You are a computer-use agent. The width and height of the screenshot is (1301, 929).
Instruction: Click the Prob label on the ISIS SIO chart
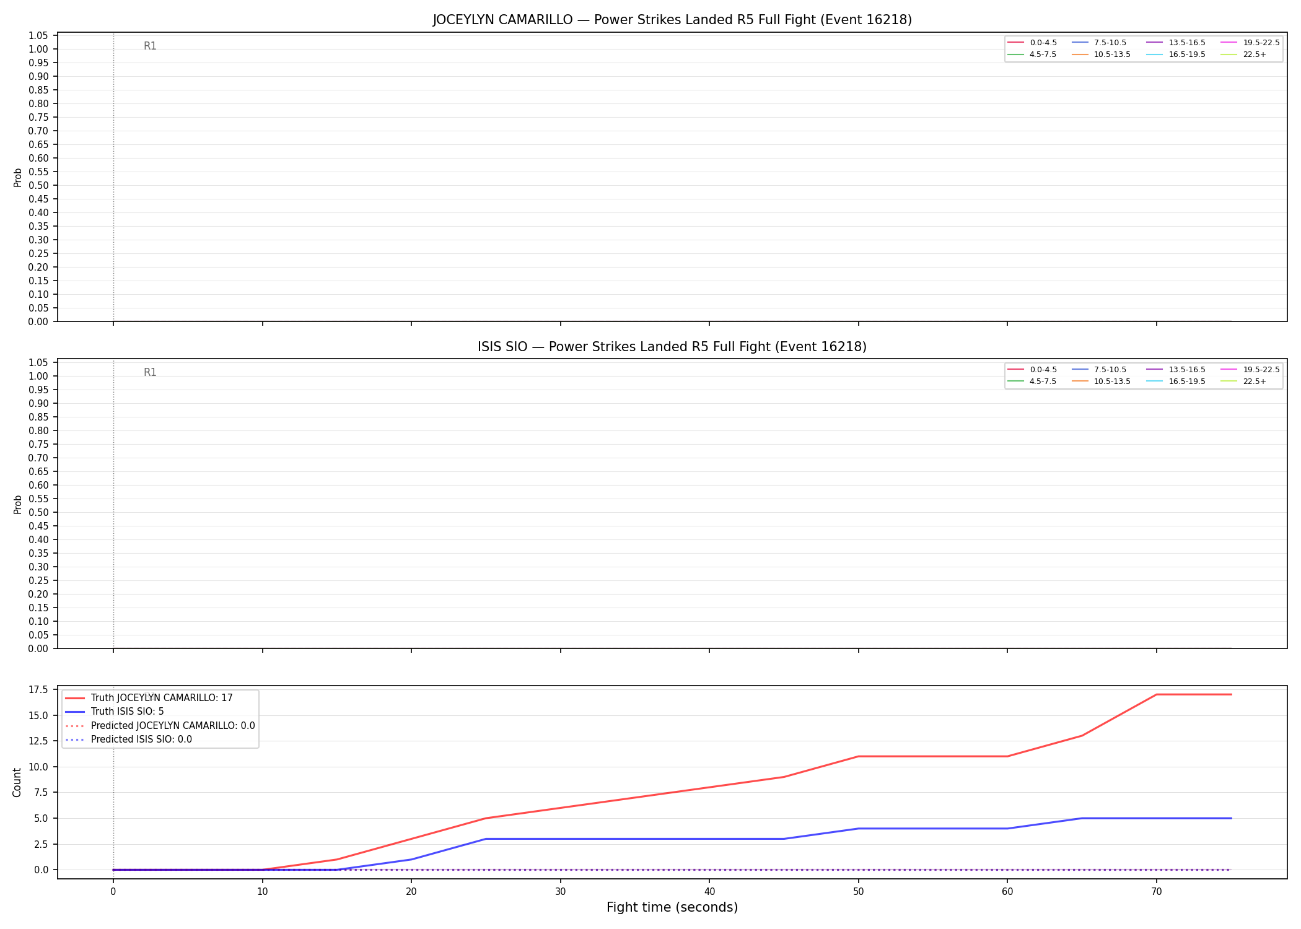click(18, 504)
